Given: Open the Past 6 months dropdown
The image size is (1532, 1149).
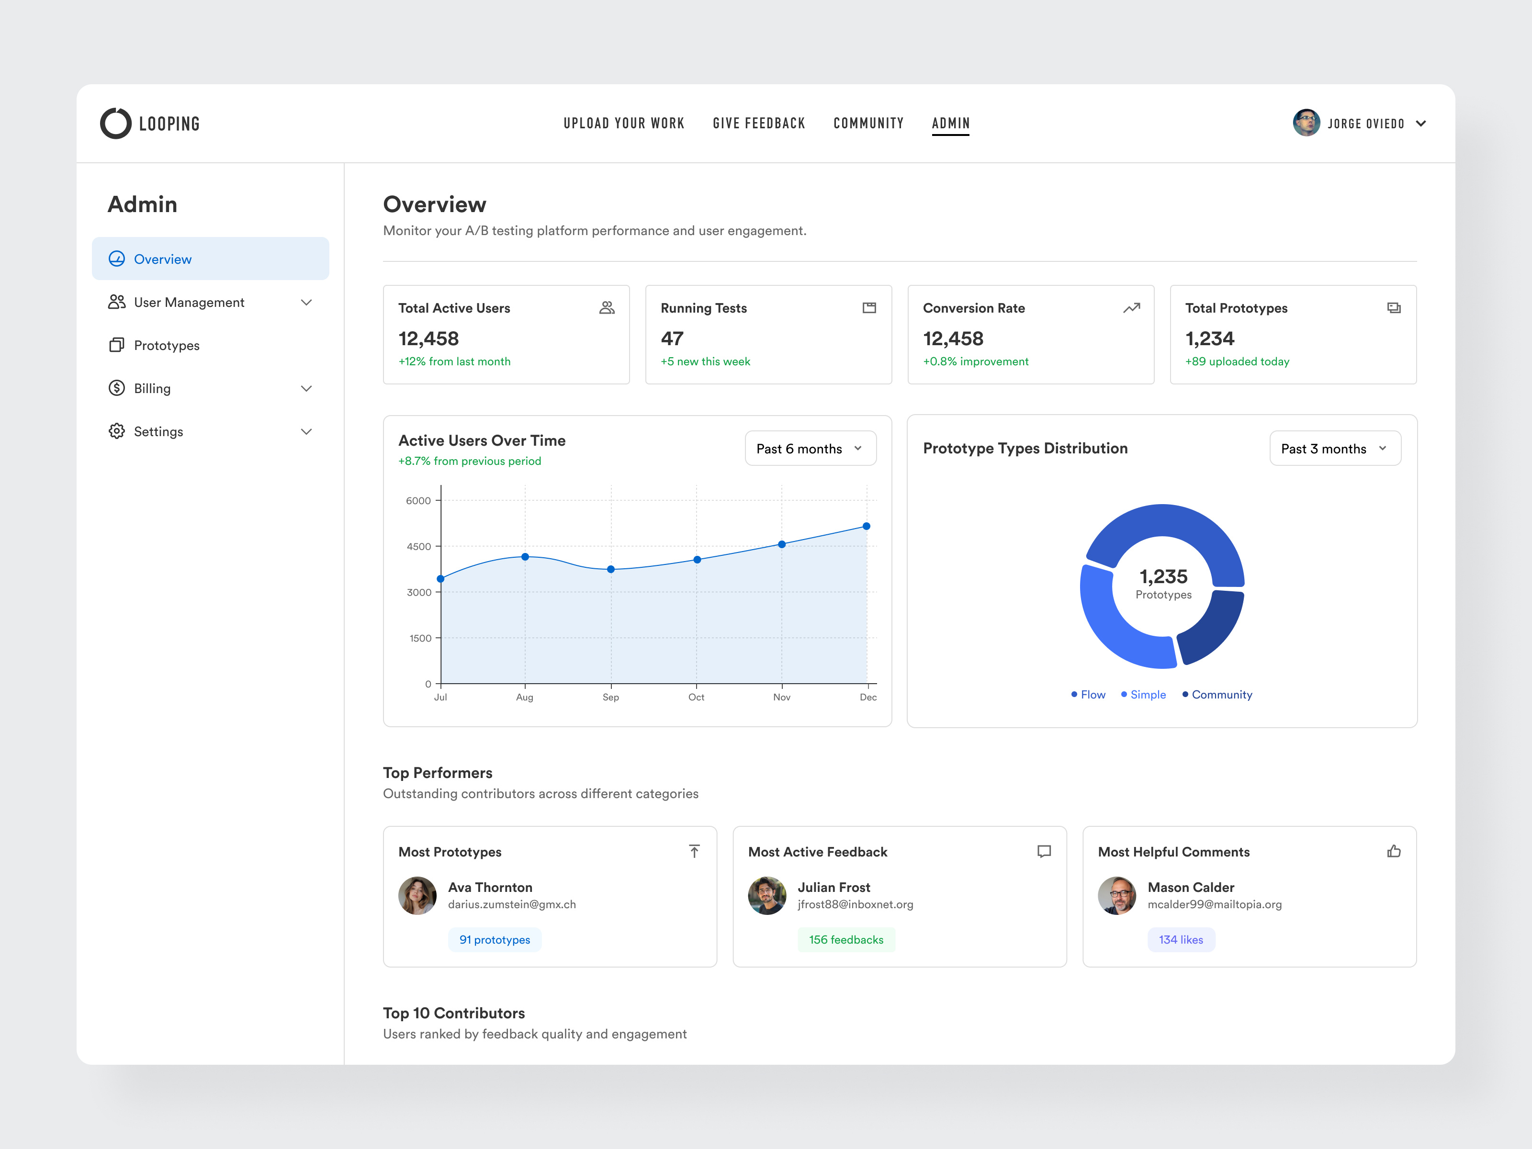Looking at the screenshot, I should [810, 448].
